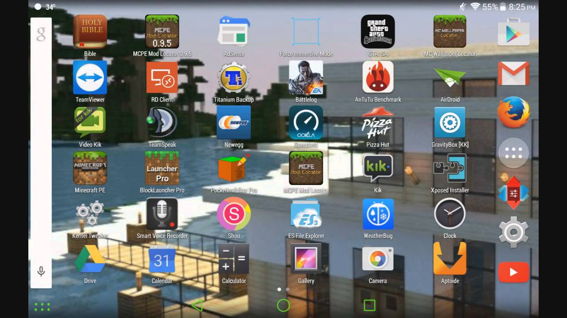567x318 pixels.
Task: Open PocketInvEditor Pro
Action: pos(234,168)
